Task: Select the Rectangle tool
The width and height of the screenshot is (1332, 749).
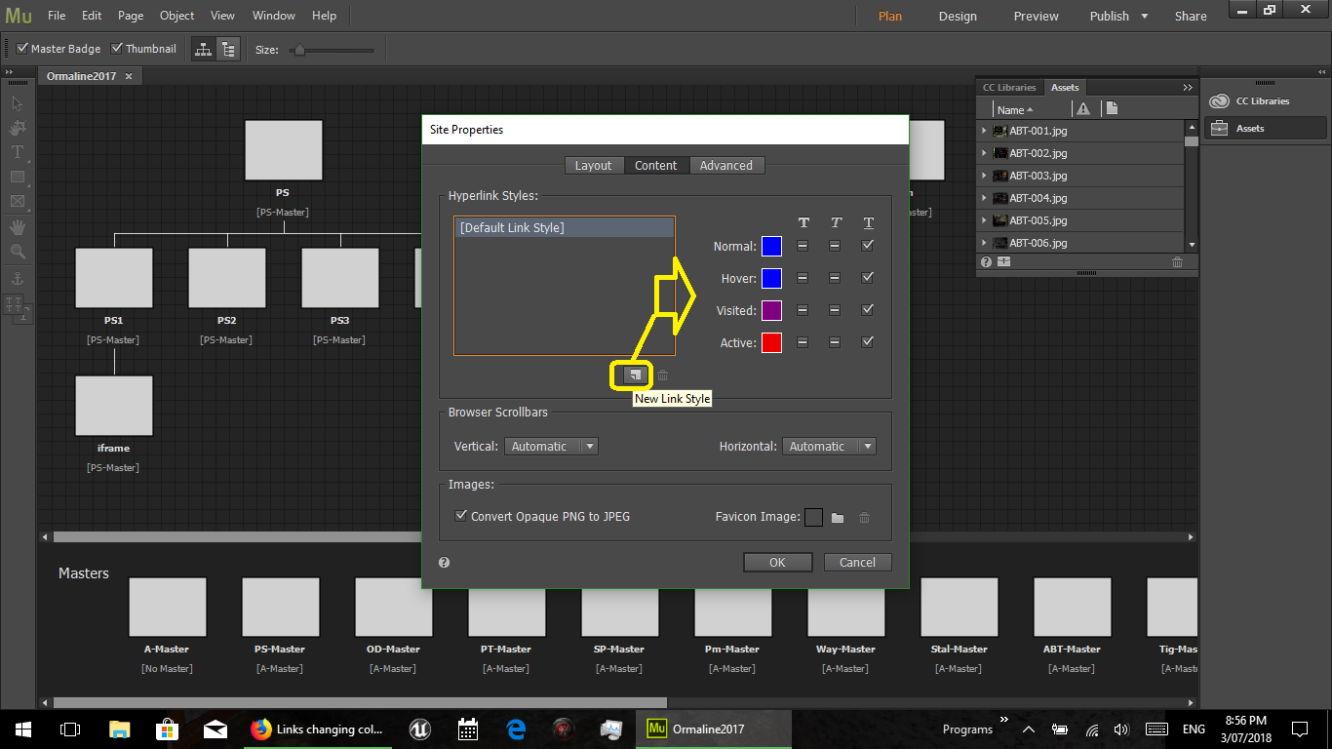Action: coord(17,177)
